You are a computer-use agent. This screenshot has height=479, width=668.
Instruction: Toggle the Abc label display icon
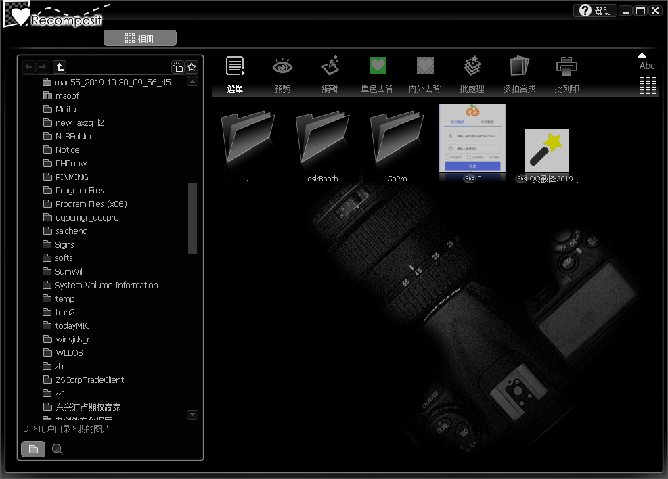pyautogui.click(x=647, y=66)
